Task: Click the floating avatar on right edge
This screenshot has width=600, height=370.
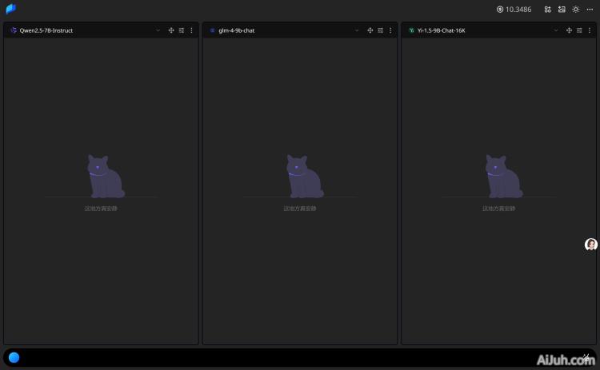Action: point(591,245)
